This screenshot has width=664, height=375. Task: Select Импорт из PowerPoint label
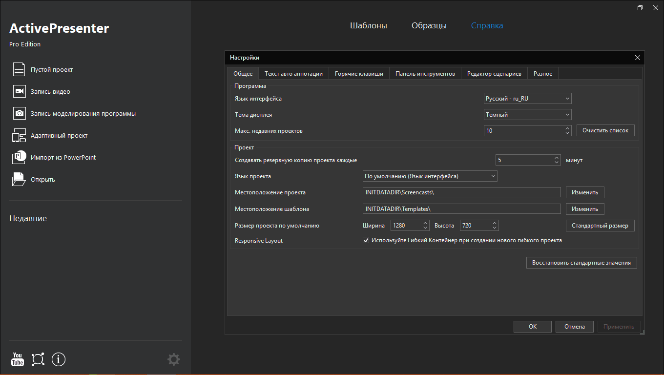[63, 158]
